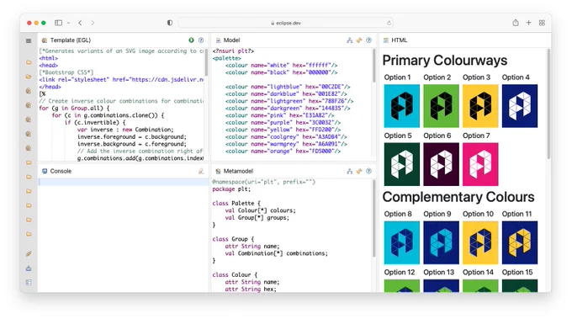Click the Console's highlighted input line
572x319 pixels.
coord(124,182)
